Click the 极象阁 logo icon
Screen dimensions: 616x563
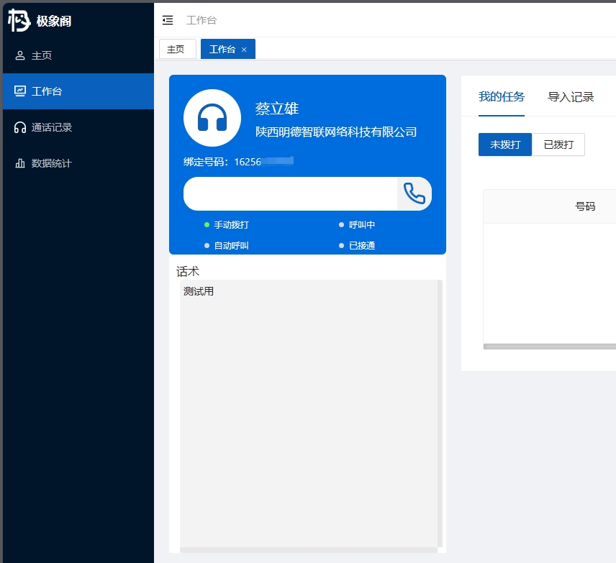point(19,21)
